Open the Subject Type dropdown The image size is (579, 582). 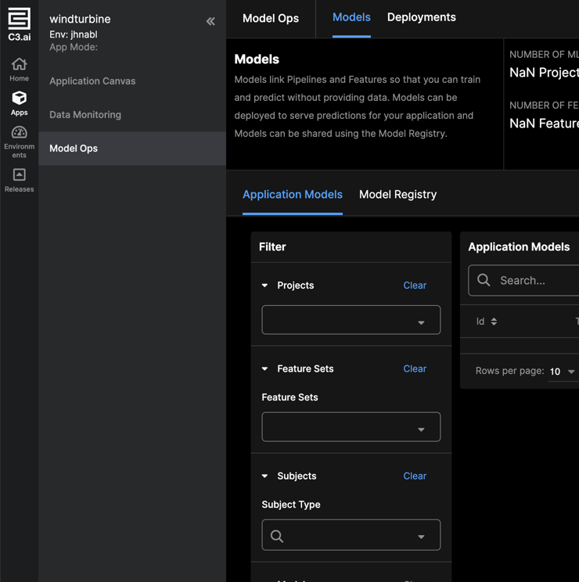(x=351, y=536)
